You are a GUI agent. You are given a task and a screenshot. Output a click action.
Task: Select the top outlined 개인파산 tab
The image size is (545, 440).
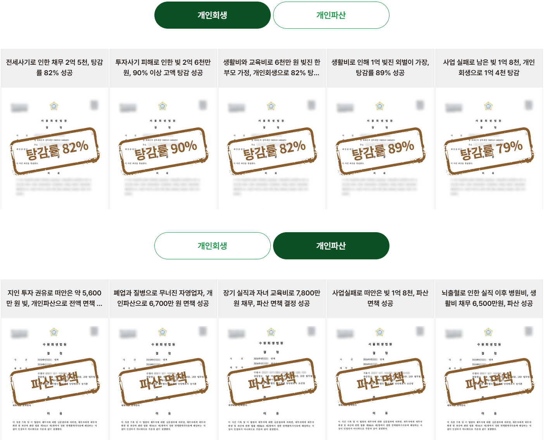tap(331, 15)
